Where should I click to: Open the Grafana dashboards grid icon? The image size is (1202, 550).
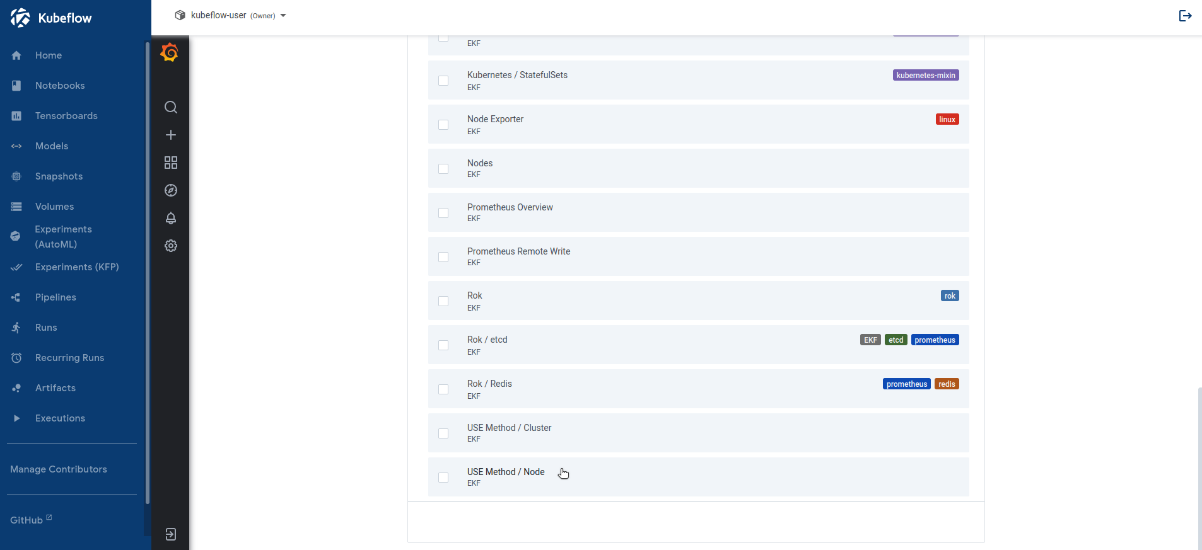tap(171, 163)
